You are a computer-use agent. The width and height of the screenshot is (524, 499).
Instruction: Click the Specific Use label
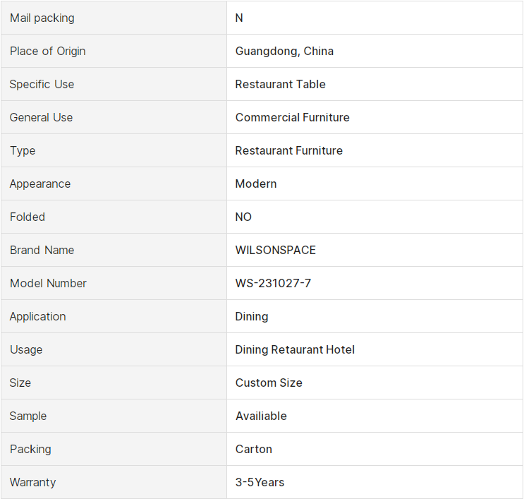(x=42, y=84)
